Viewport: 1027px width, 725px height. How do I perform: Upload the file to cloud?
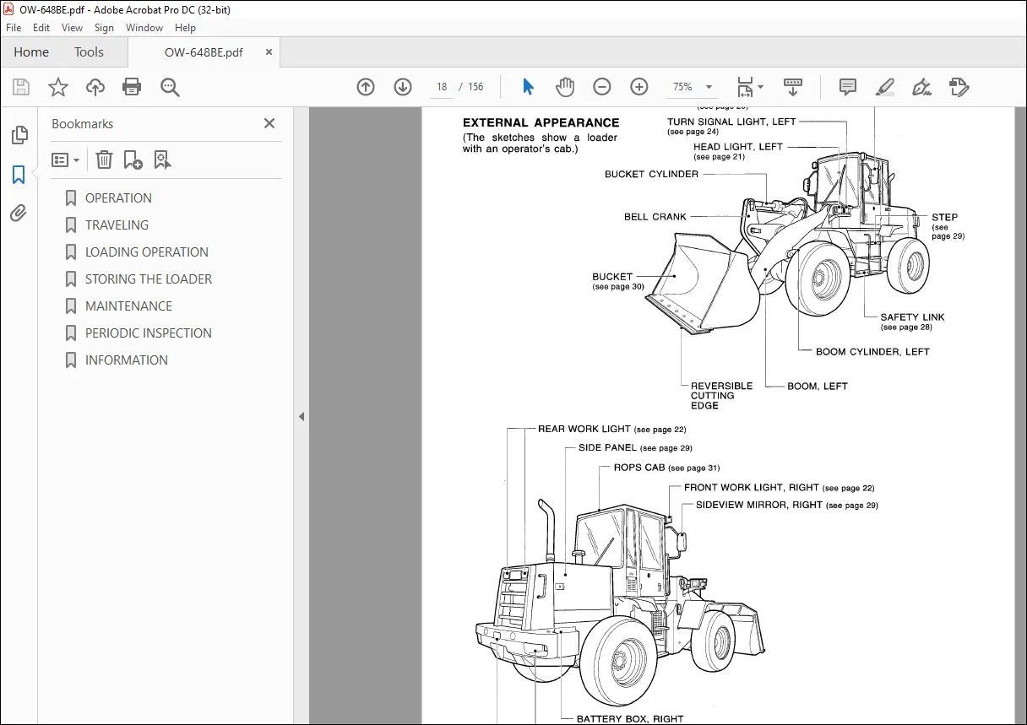pyautogui.click(x=95, y=87)
